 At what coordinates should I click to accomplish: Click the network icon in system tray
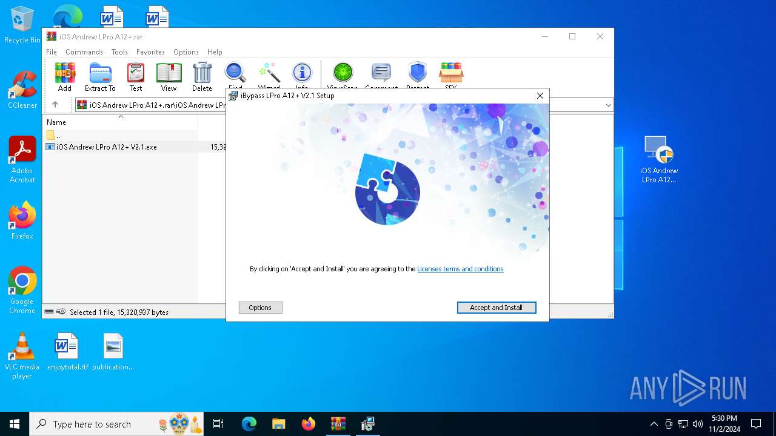(x=683, y=424)
